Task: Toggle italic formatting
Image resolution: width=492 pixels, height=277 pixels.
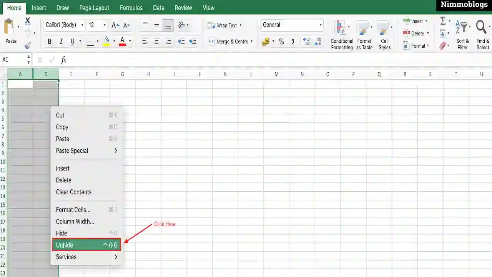Action: tap(61, 41)
